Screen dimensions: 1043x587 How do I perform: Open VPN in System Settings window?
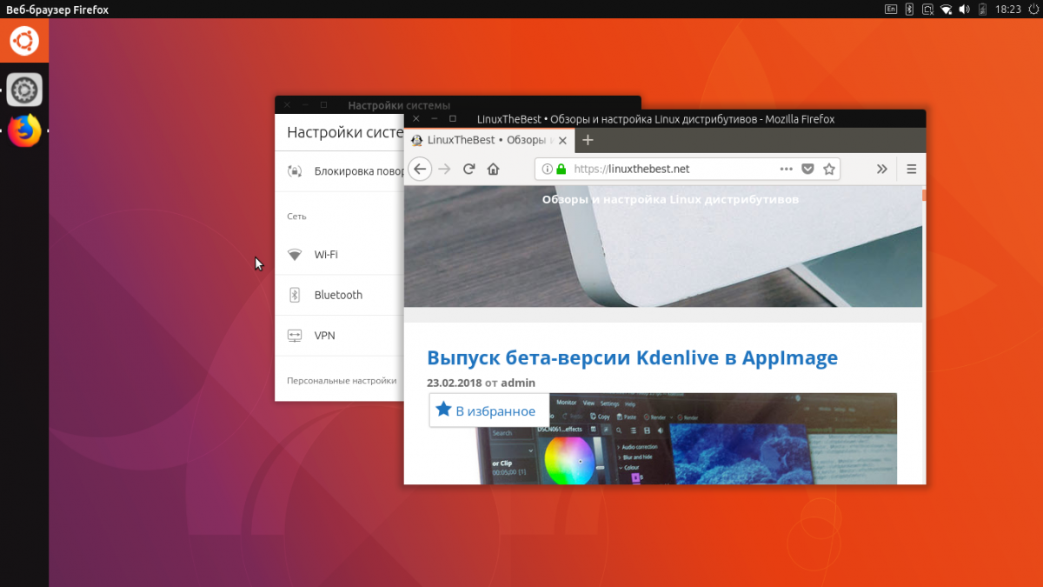(x=340, y=336)
